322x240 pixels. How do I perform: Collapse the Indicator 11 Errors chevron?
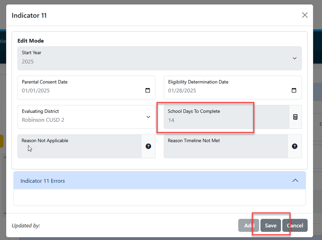click(295, 180)
